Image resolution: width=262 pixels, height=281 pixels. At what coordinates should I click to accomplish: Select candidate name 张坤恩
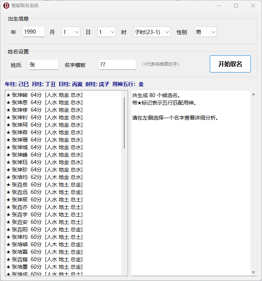(63, 102)
